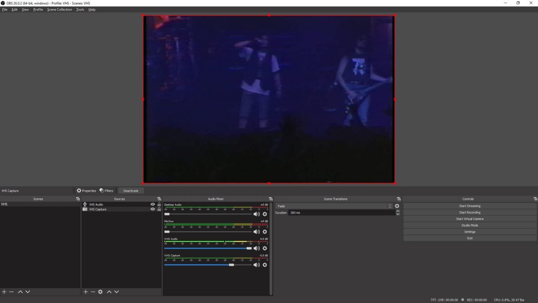Mute Desktop Audio in the mixer

tap(256, 214)
